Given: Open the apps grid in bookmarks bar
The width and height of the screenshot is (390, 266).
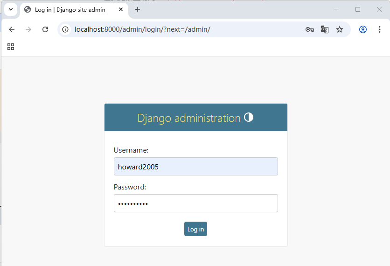Looking at the screenshot, I should point(11,47).
